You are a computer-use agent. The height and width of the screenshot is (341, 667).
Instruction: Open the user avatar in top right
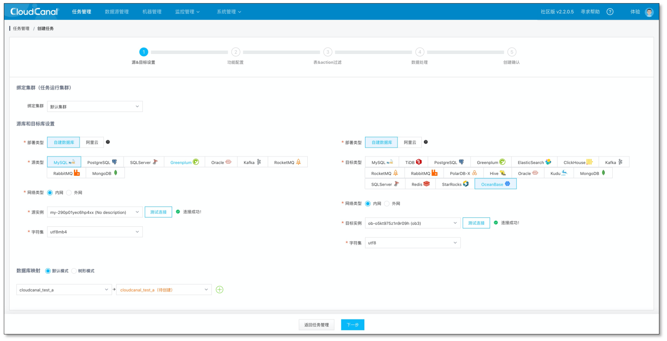(649, 12)
